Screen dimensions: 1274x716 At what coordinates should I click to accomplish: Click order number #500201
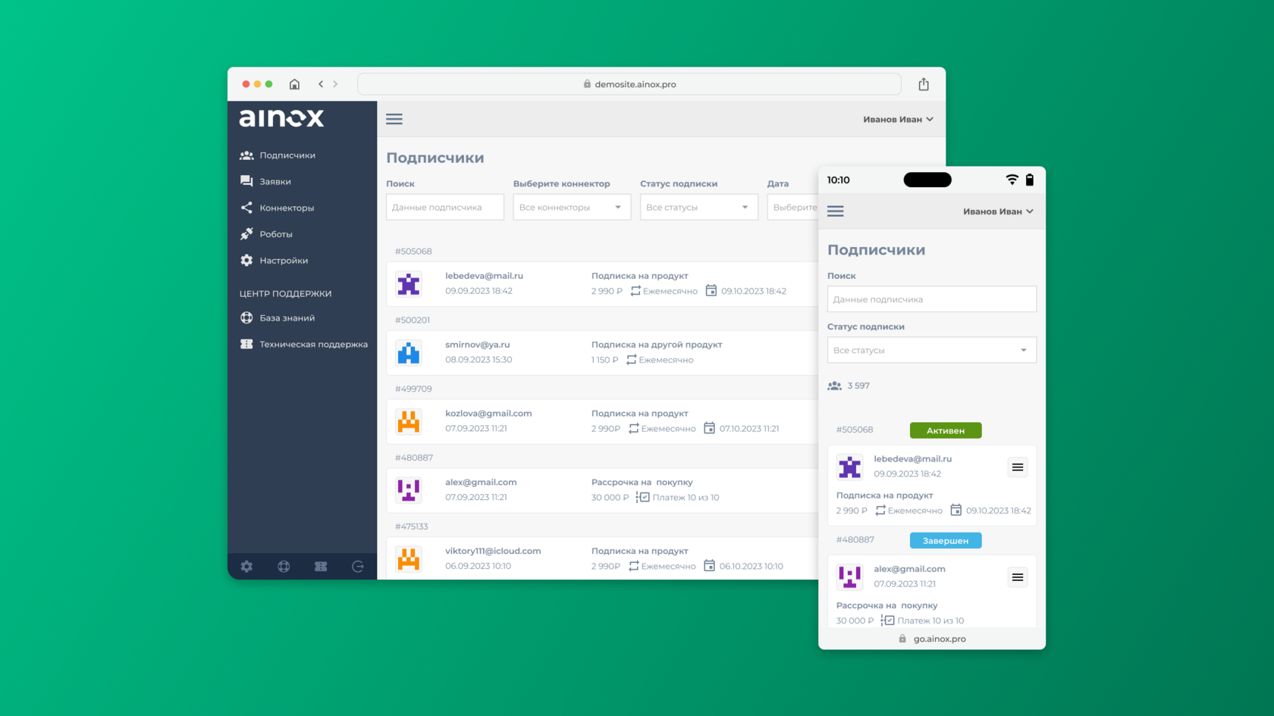413,320
